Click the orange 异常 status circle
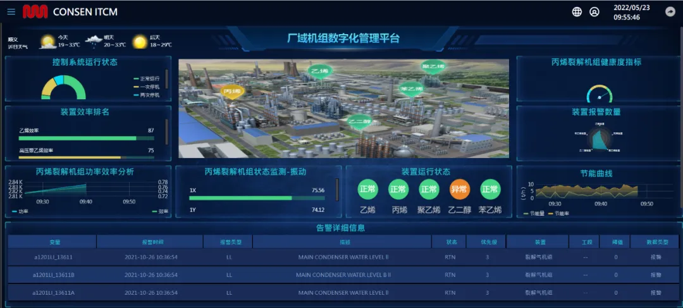This screenshot has height=308, width=683. coord(459,189)
